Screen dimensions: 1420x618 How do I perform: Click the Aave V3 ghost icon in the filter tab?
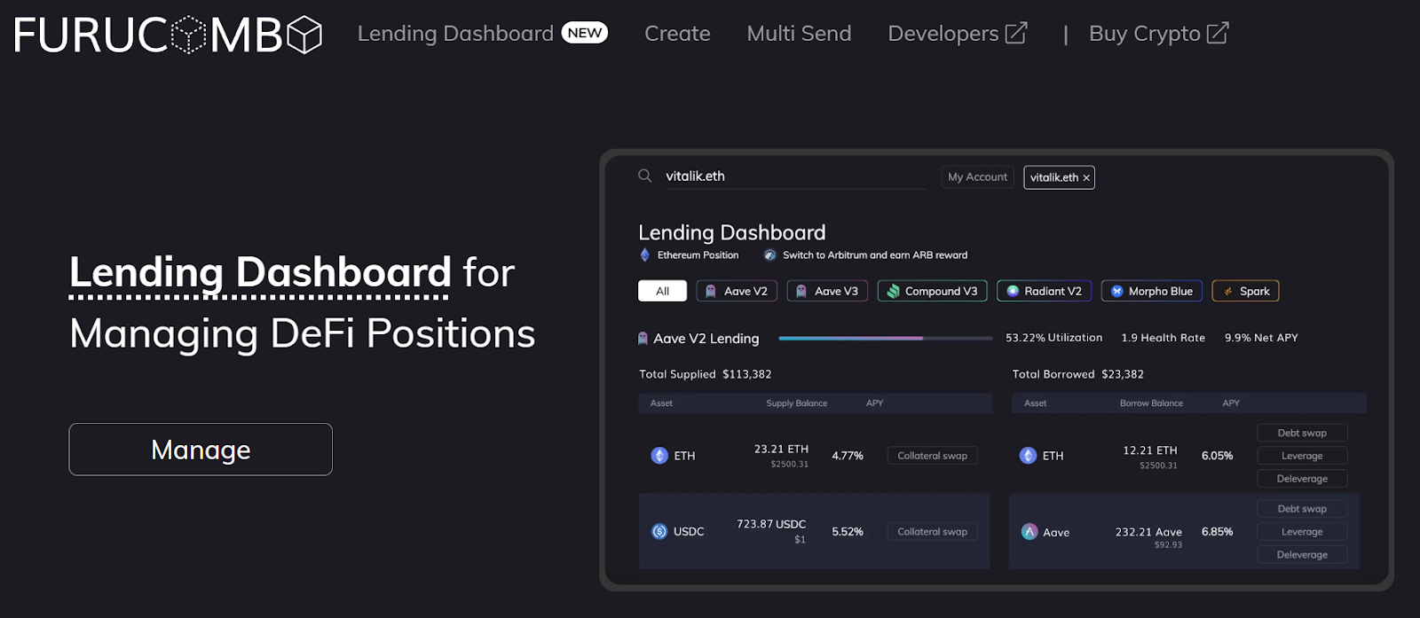click(x=801, y=291)
